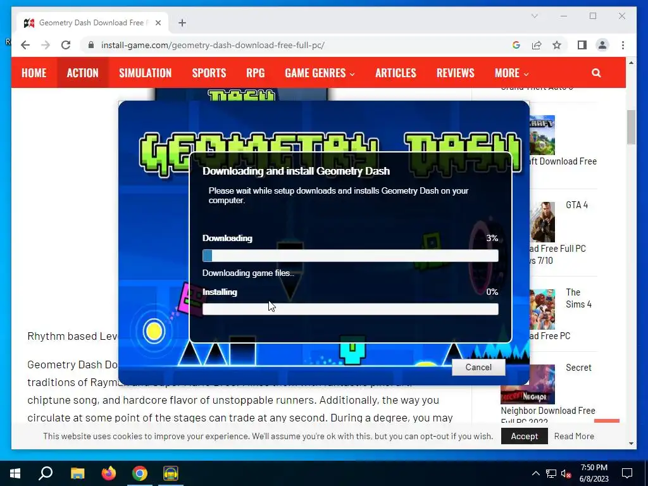Open the RPG category
The image size is (648, 486).
pyautogui.click(x=256, y=73)
